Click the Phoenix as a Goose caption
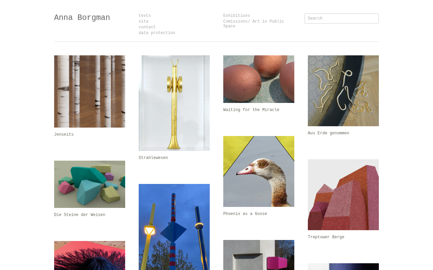This screenshot has width=433, height=270. click(245, 214)
